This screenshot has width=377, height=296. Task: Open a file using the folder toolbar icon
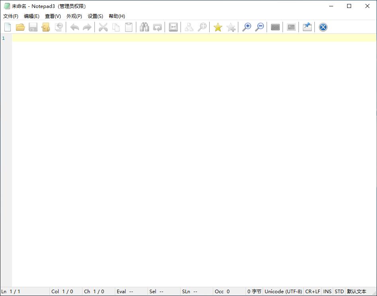coord(20,27)
